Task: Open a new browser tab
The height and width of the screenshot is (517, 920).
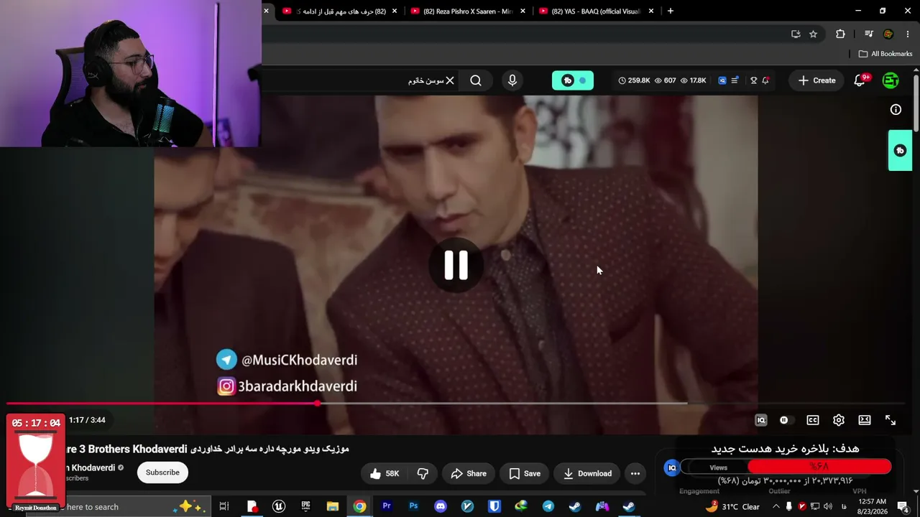Action: click(x=671, y=11)
